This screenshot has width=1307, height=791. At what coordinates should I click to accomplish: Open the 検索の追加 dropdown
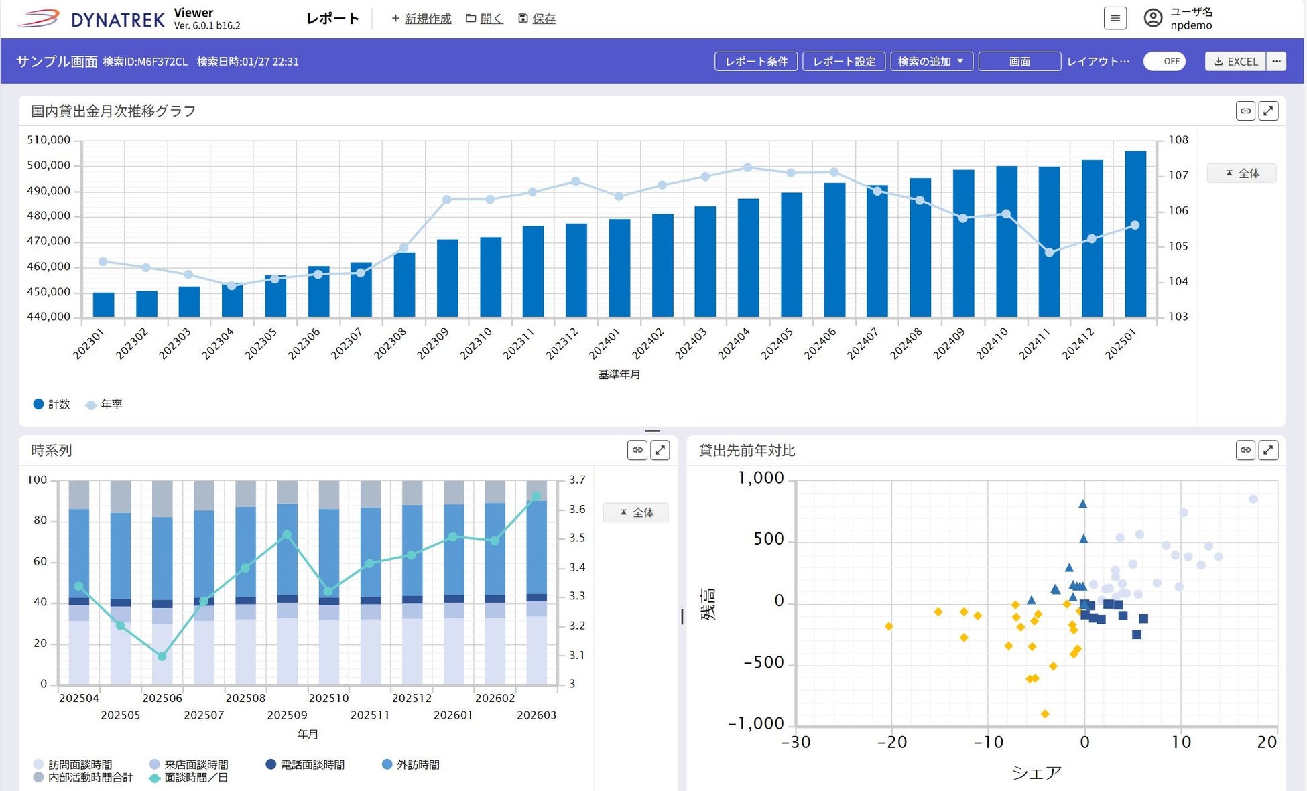click(x=931, y=61)
